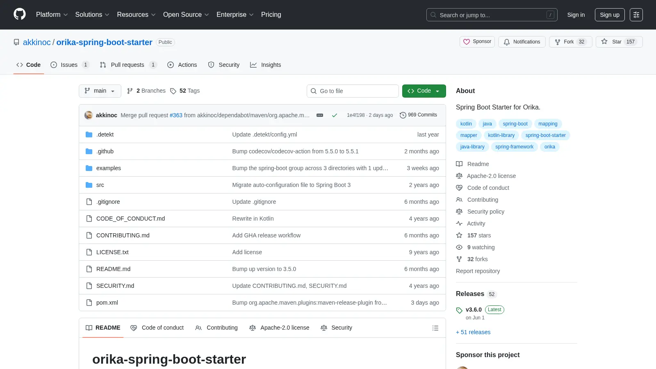Open the GitHub home logo
656x369 pixels.
[20, 14]
